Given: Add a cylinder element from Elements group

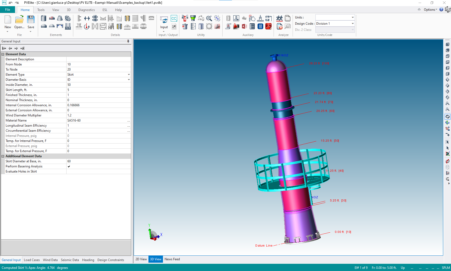Looking at the screenshot, I should (x=43, y=18).
